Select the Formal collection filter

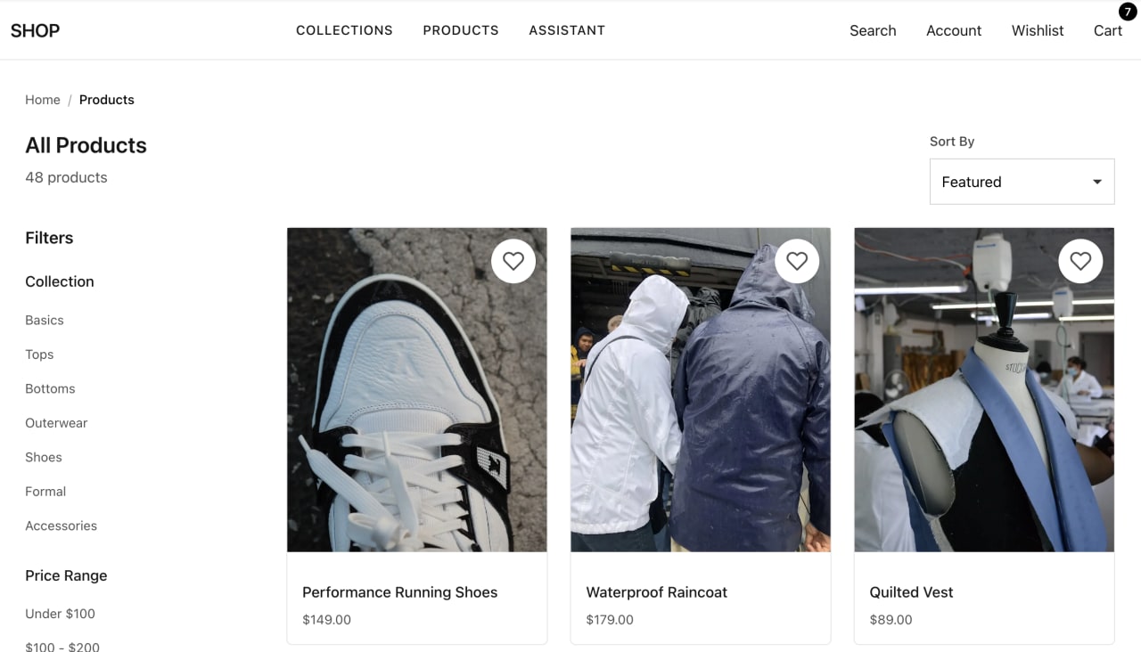[45, 492]
